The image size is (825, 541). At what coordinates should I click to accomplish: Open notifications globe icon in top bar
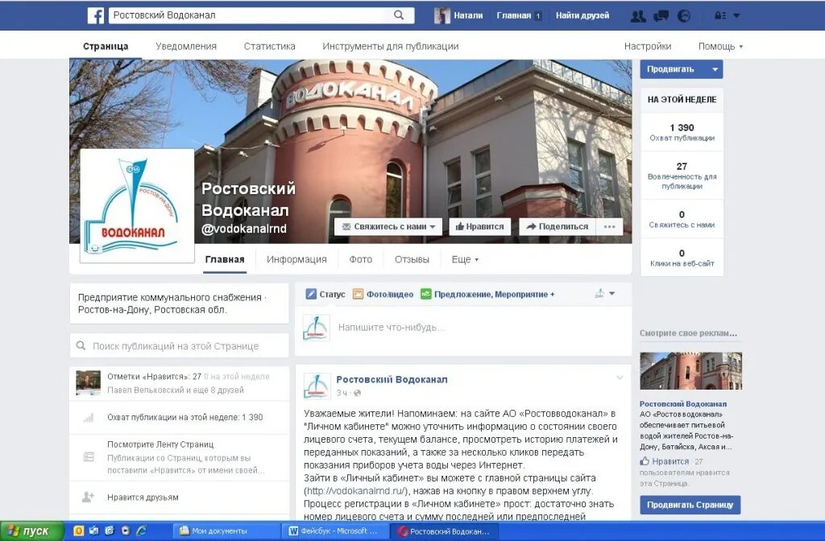(683, 16)
